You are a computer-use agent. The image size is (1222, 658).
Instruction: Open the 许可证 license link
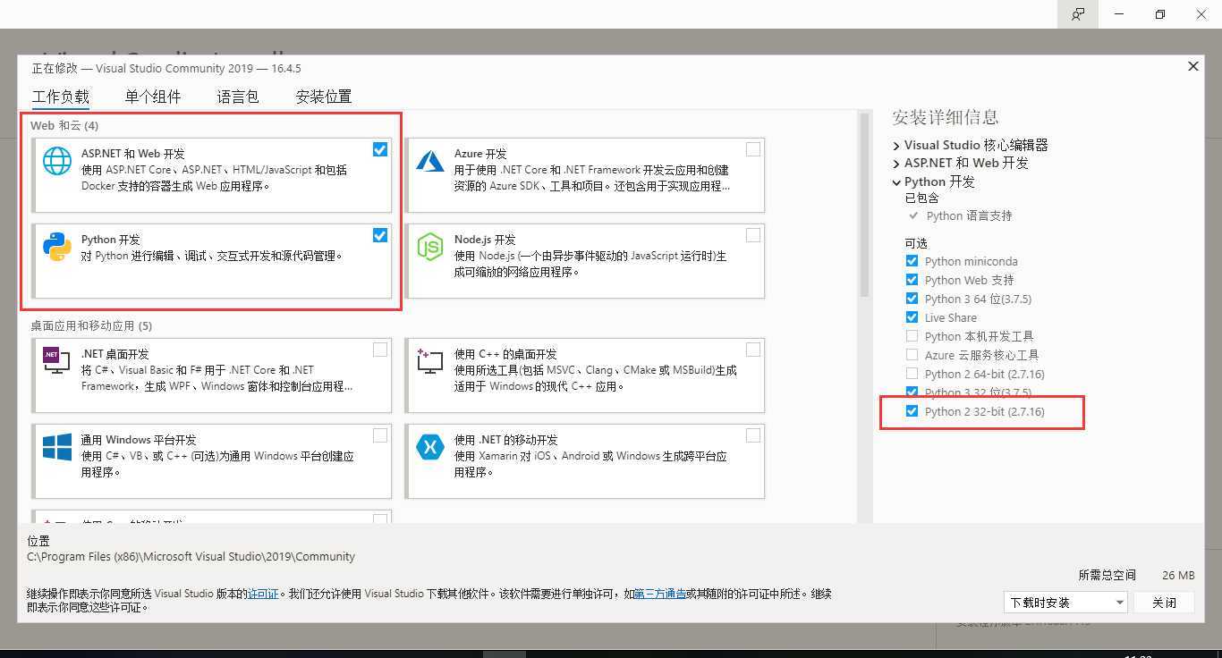(x=264, y=594)
